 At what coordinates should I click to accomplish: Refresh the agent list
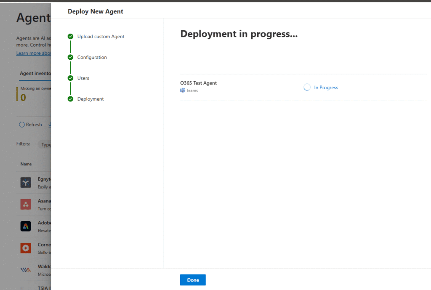(x=30, y=125)
